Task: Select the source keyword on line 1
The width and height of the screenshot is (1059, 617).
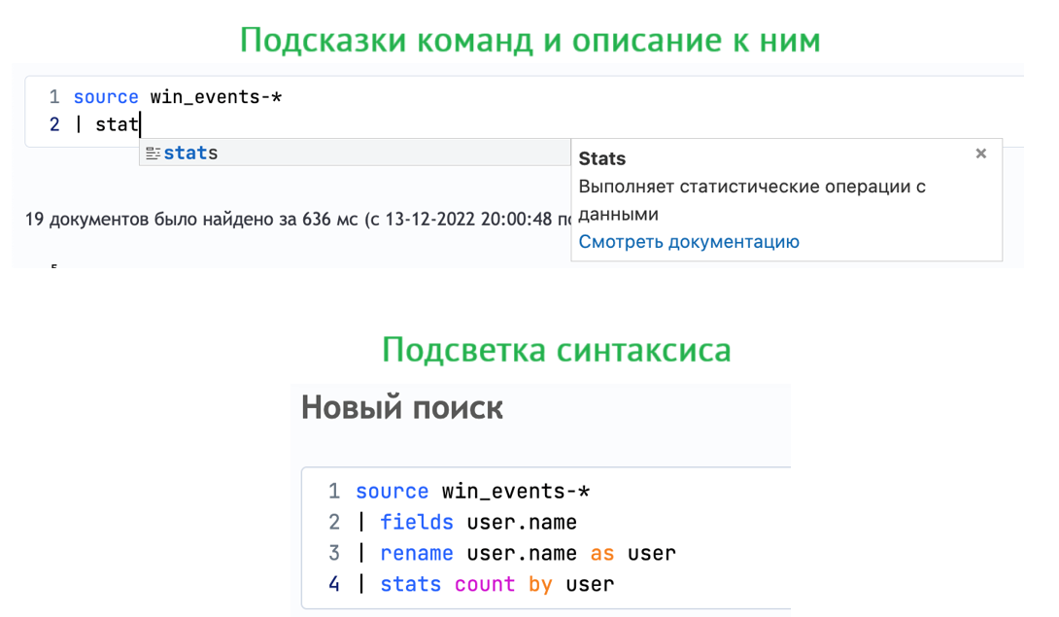Action: click(106, 96)
